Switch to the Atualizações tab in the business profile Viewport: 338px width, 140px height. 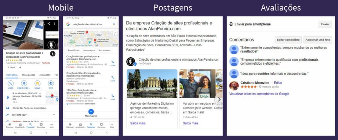(x=28, y=75)
